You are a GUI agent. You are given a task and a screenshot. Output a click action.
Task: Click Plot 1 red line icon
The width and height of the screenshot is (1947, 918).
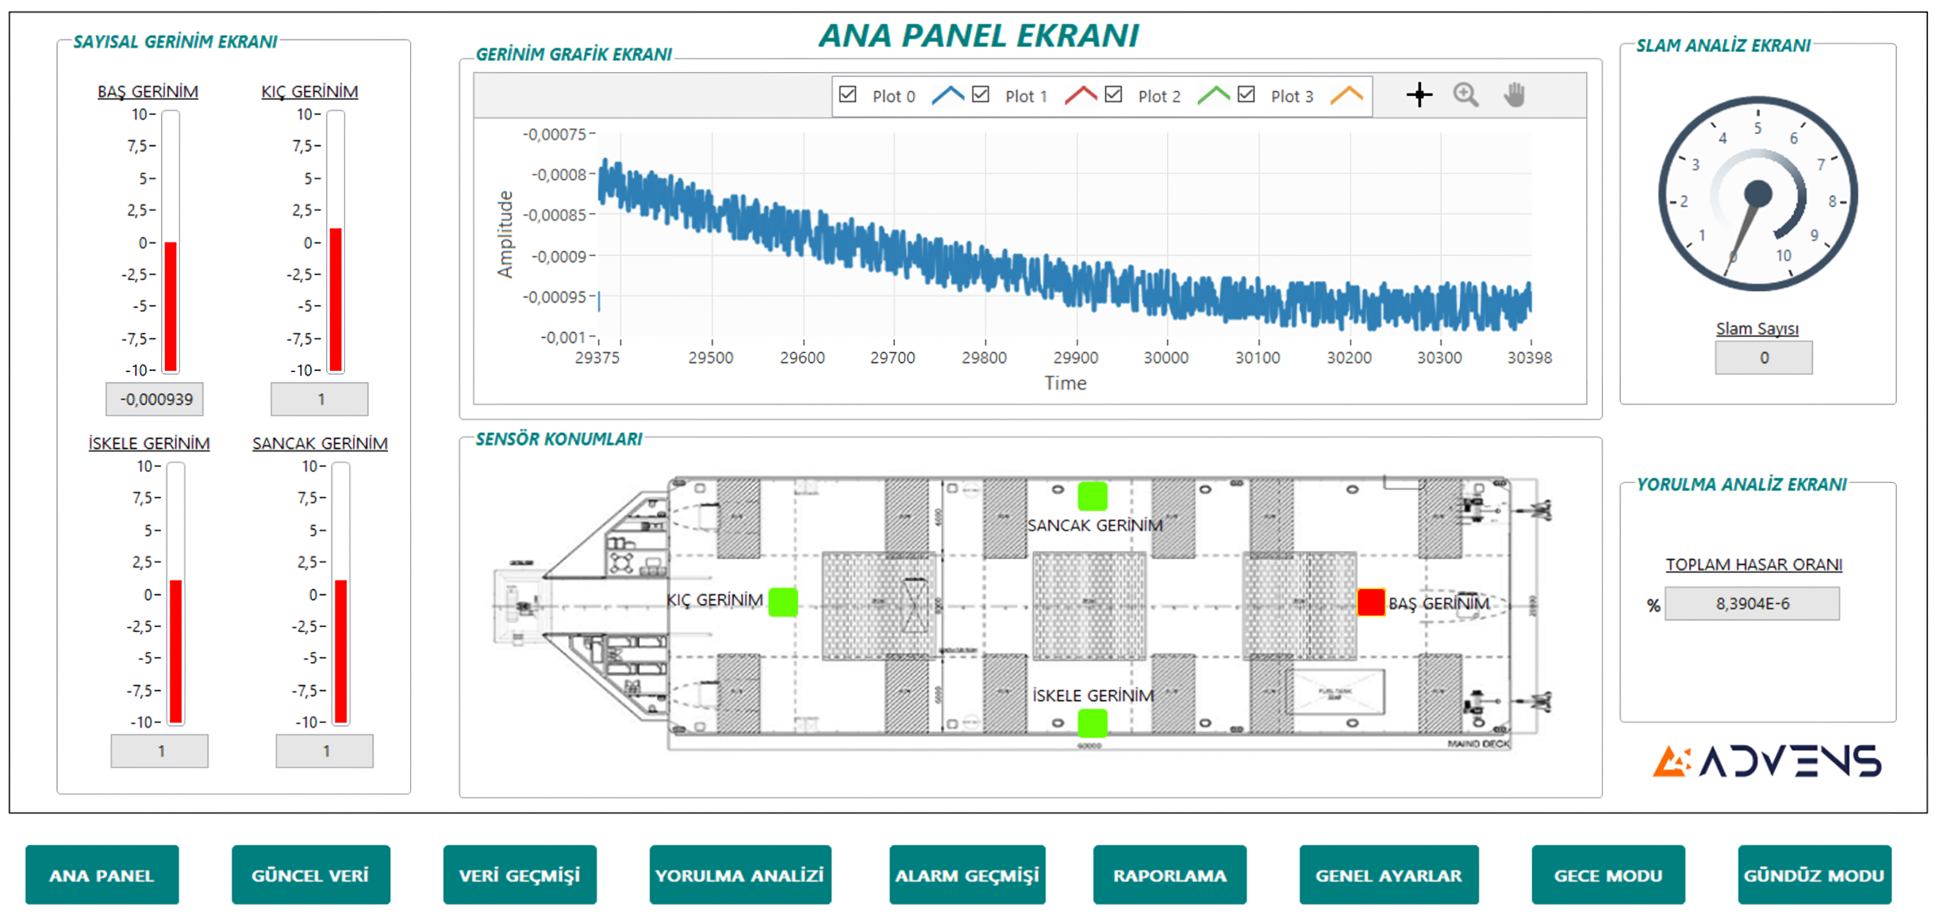point(1081,95)
